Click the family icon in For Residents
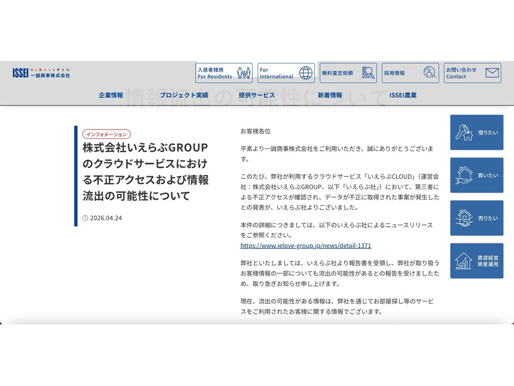Screen dimensions: 514x386 (243, 73)
